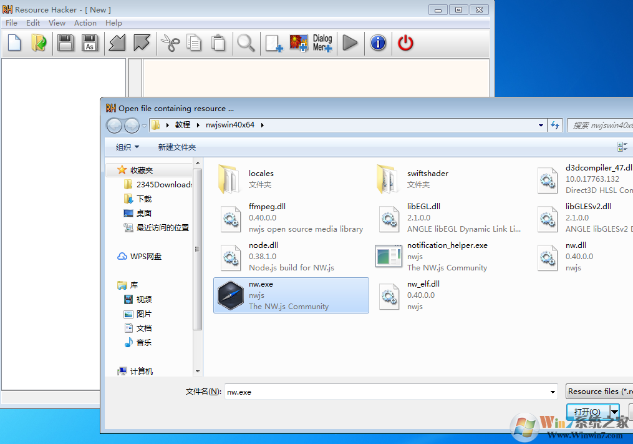Open the Help menu

pos(114,22)
